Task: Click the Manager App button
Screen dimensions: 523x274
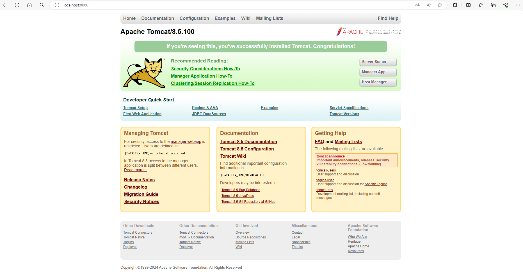Action: (x=378, y=72)
